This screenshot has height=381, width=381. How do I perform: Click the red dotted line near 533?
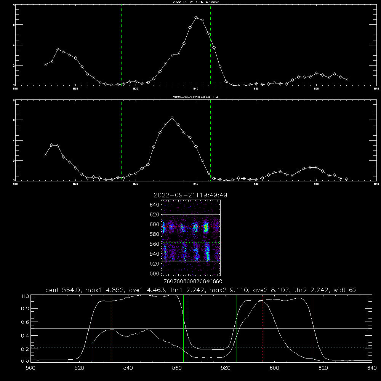point(111,328)
